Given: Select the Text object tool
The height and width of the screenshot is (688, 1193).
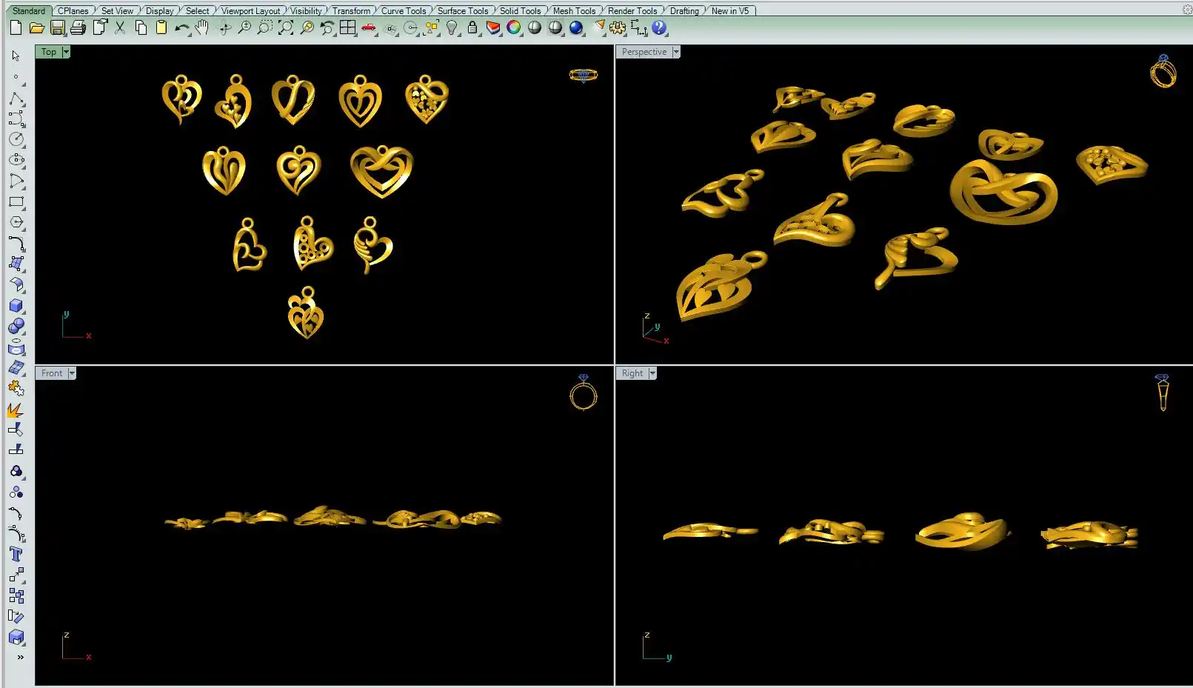Looking at the screenshot, I should (x=16, y=555).
